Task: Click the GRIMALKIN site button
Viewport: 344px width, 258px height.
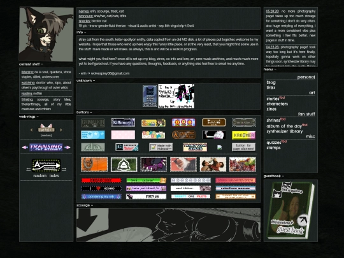Action: pos(93,123)
